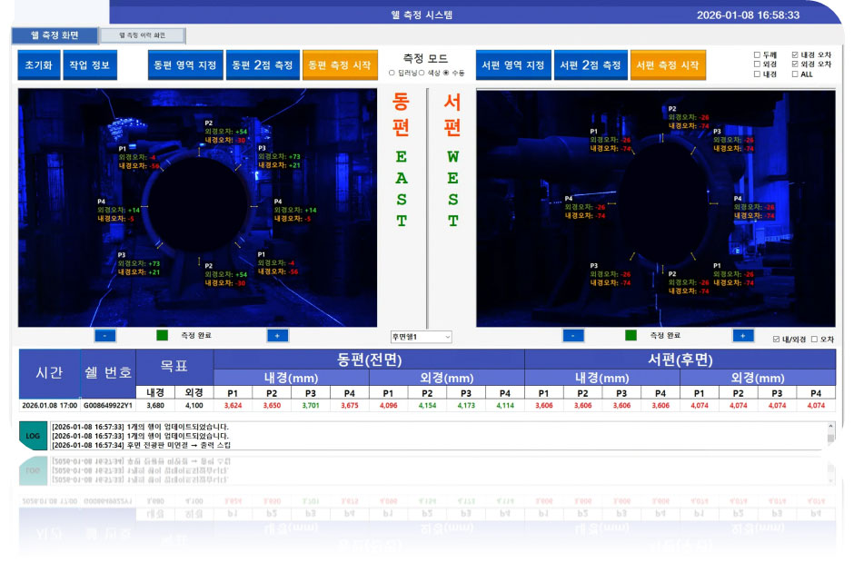Screen dimensions: 854x572
Task: Click the plus button under the east camera view
Action: pos(277,335)
